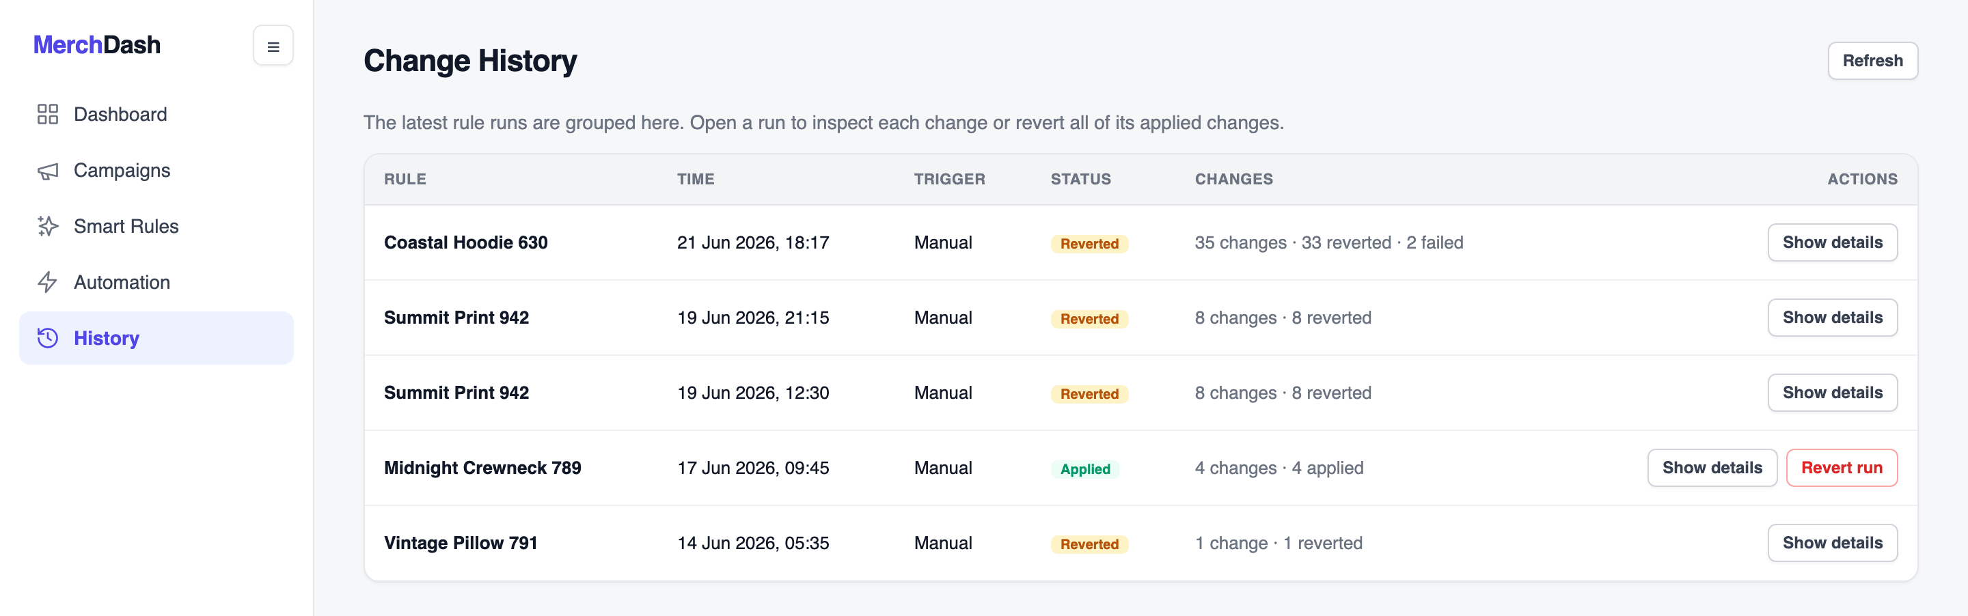Show details for Midnight Crewneck 789

(1712, 468)
